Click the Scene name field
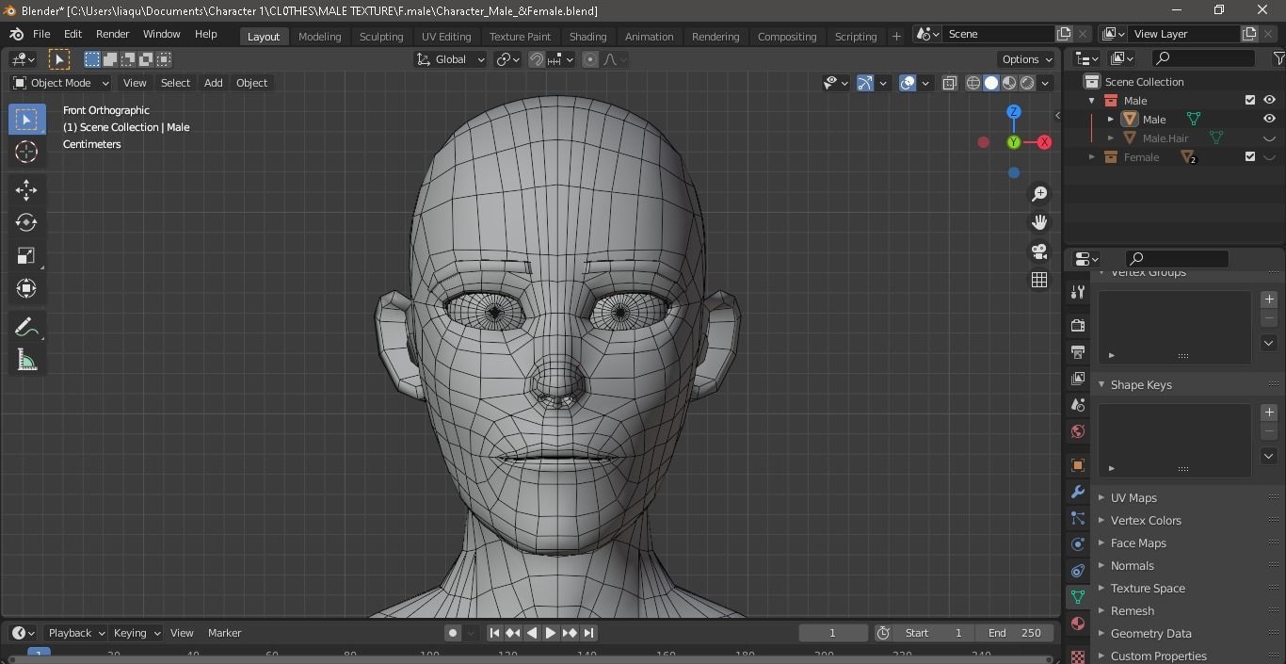 click(x=998, y=34)
